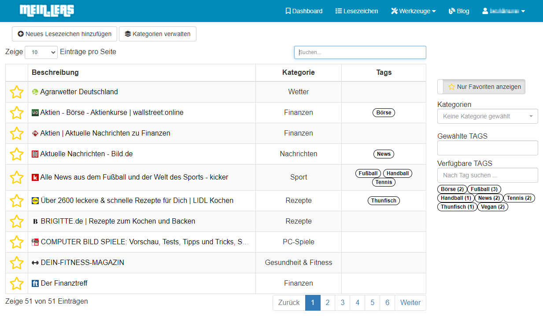
Task: Click the DEIN-FITNESS-MAGAZIN dumbbell icon
Action: point(35,263)
